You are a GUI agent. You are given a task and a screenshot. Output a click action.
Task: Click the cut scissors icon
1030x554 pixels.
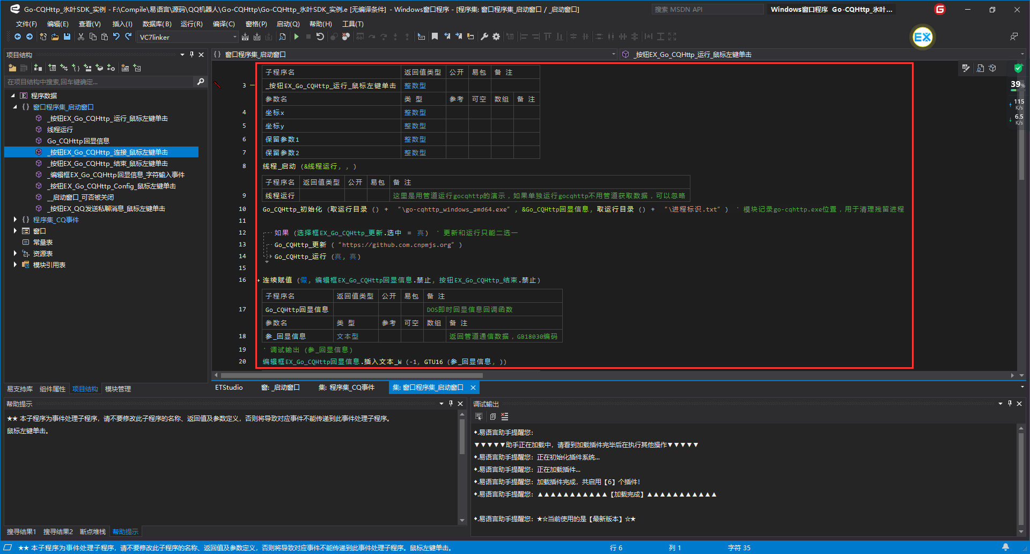click(x=81, y=37)
